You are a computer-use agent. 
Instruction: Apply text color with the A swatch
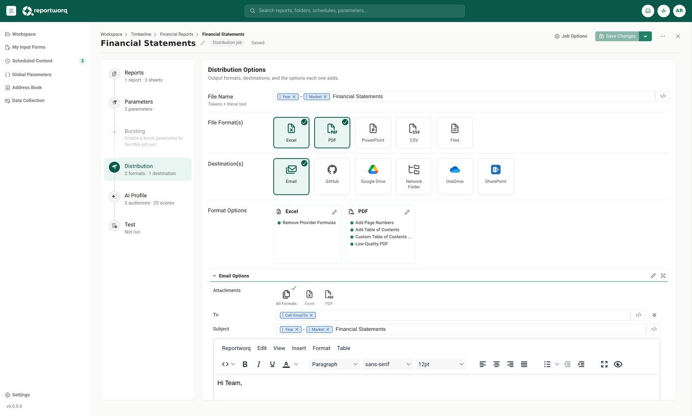pyautogui.click(x=286, y=364)
